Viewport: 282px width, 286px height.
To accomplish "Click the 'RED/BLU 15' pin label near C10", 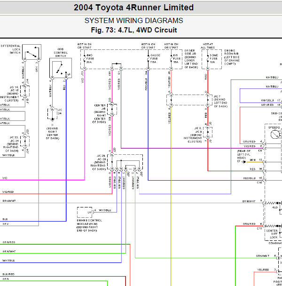I will 253,178.
